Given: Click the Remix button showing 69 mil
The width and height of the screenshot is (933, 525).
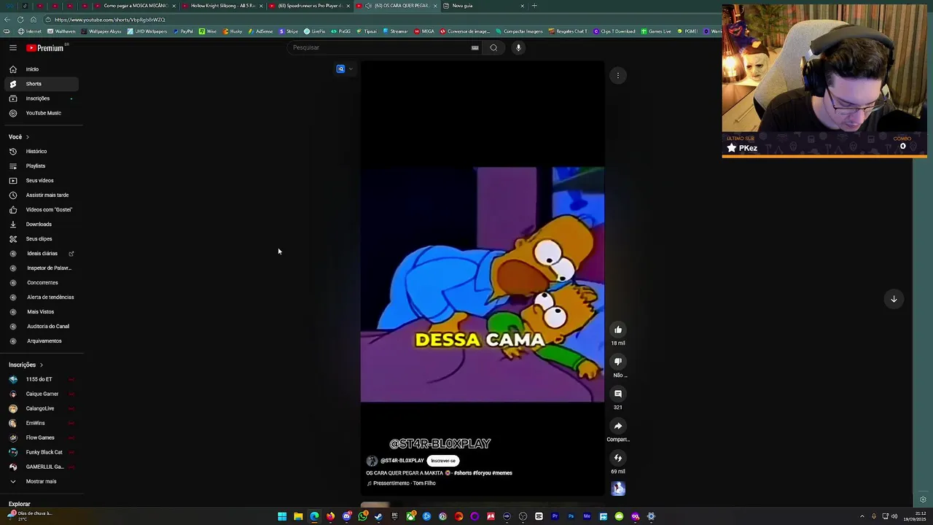Looking at the screenshot, I should [618, 458].
